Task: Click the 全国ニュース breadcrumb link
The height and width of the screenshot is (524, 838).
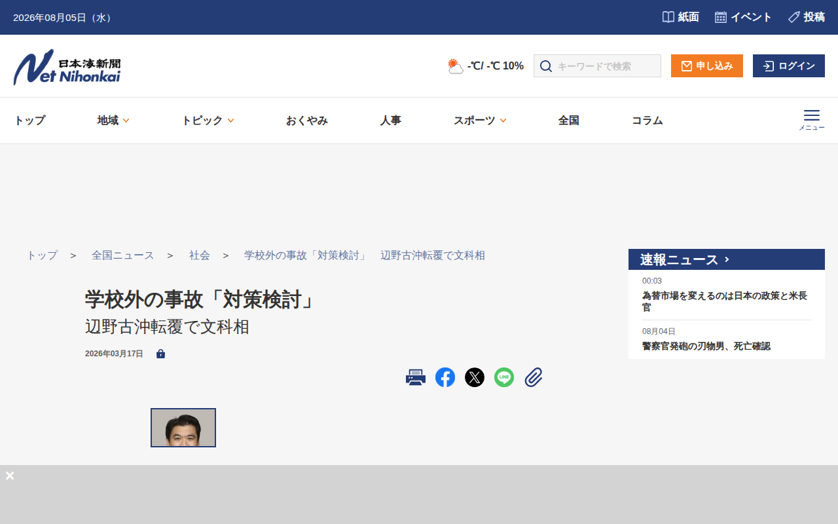Action: (123, 255)
